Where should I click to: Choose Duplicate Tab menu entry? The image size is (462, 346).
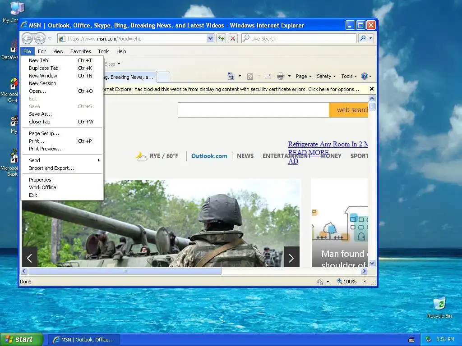click(62, 68)
